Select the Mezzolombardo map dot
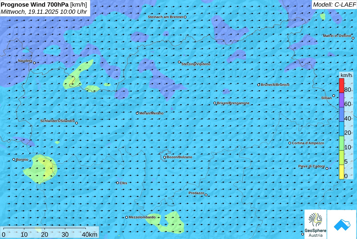 pyautogui.click(x=126, y=217)
